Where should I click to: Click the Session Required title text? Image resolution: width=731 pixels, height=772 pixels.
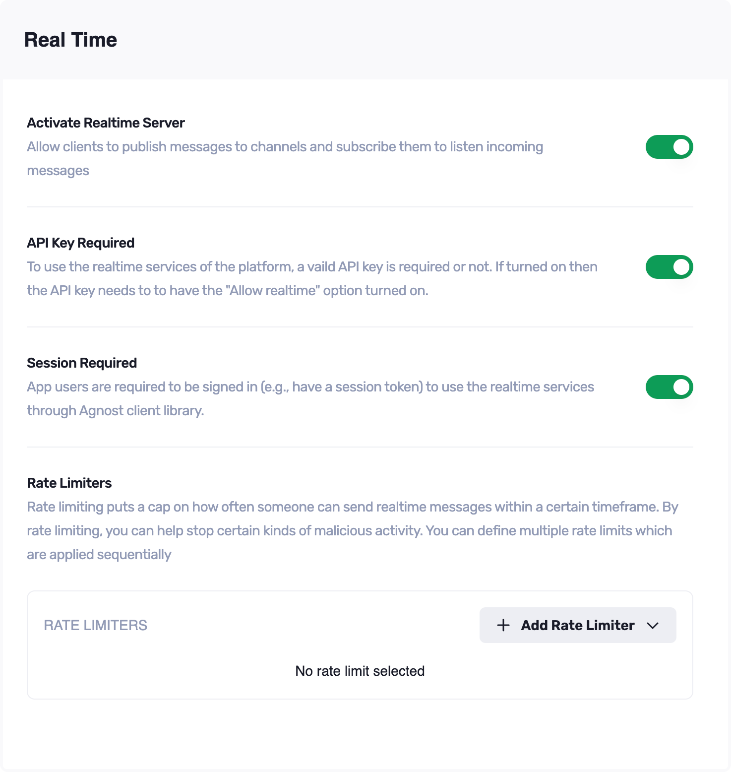82,363
